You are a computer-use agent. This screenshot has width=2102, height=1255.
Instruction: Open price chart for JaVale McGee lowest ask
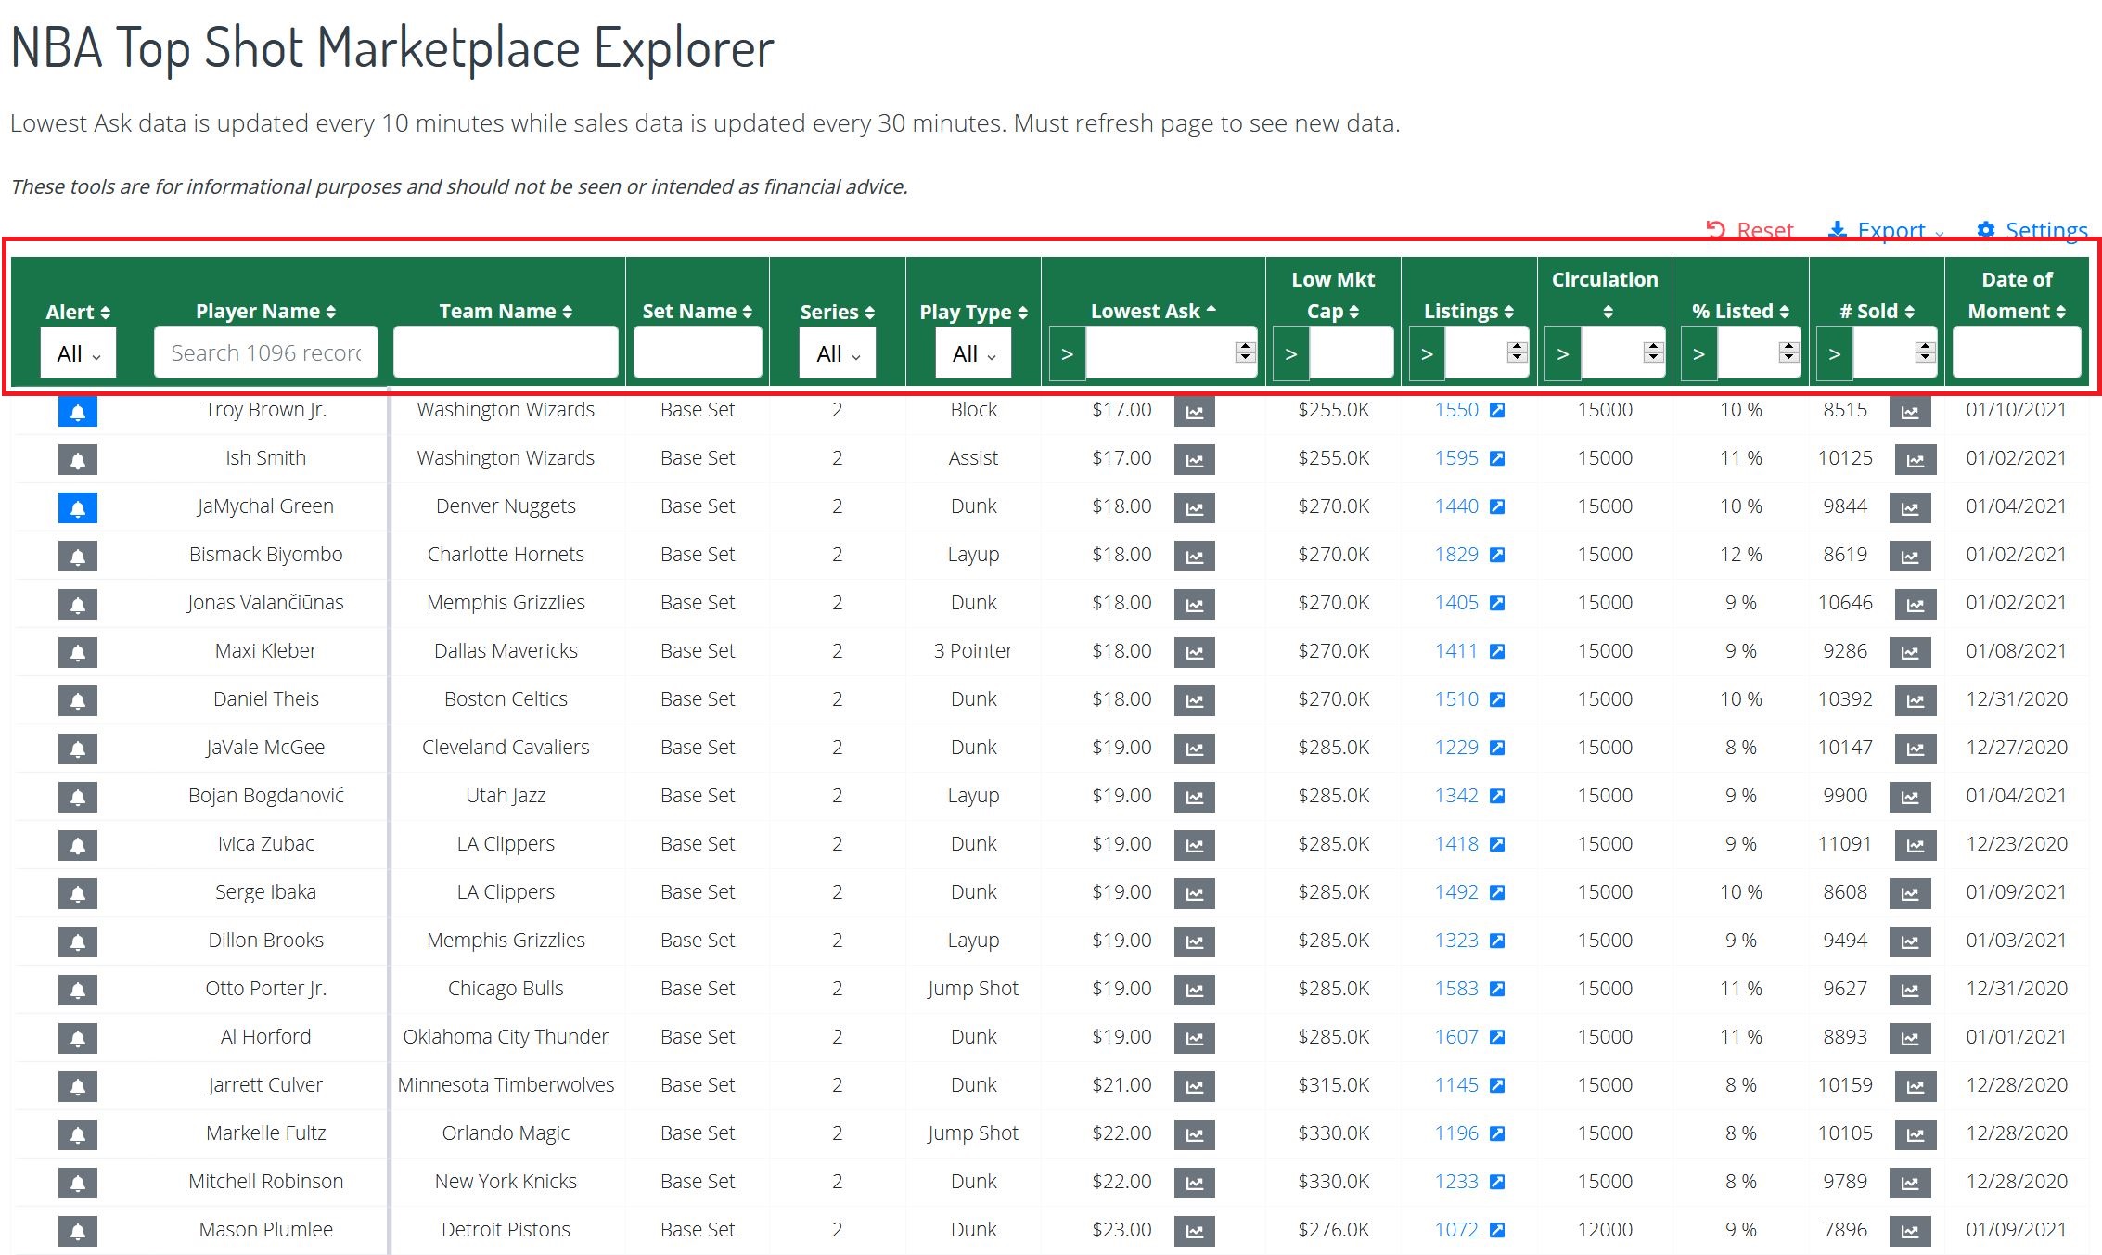point(1195,749)
